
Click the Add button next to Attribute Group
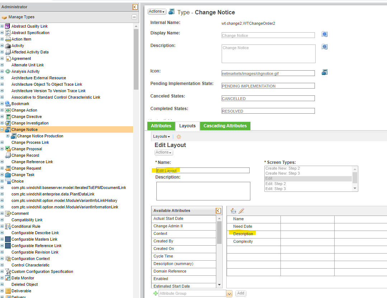[240, 293]
